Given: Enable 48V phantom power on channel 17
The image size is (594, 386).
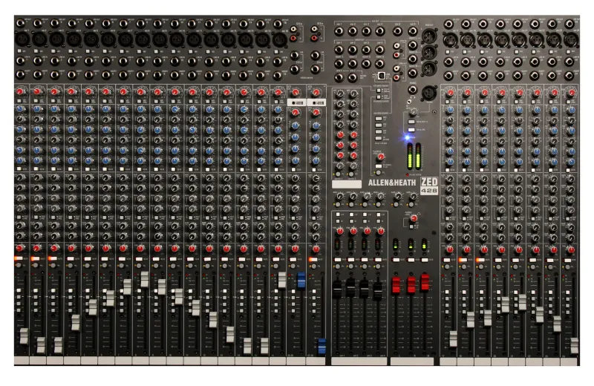Looking at the screenshot, I should tap(448, 51).
